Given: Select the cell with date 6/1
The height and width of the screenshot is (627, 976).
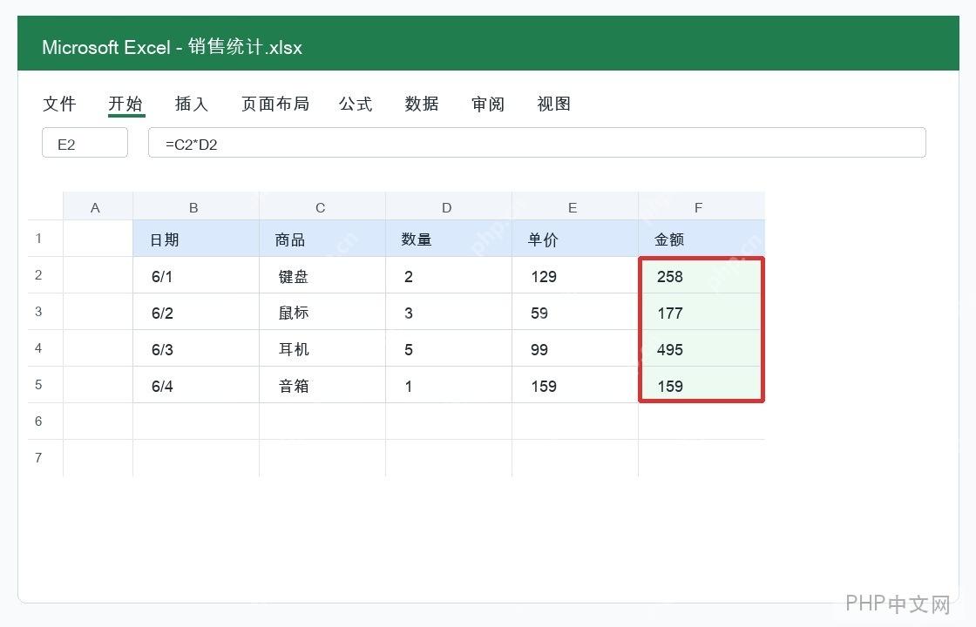Looking at the screenshot, I should 196,275.
